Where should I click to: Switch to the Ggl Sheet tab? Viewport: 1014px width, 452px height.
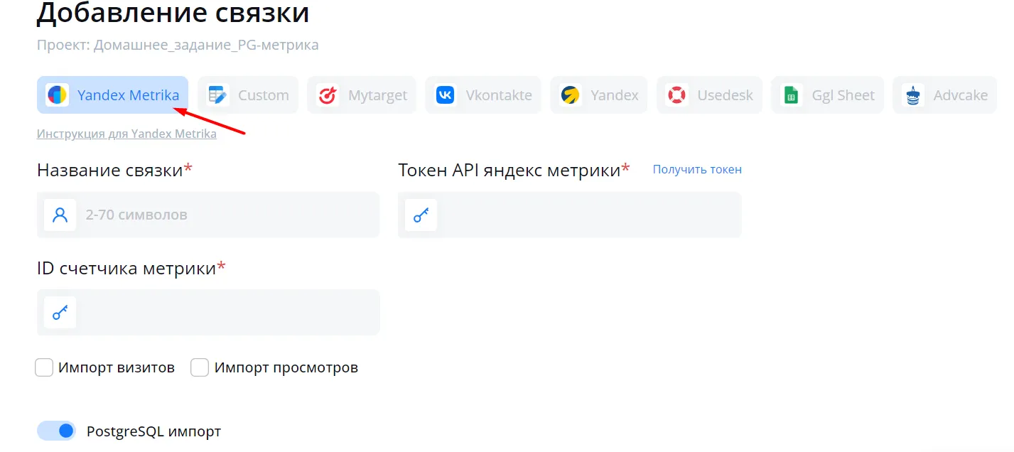coord(828,95)
